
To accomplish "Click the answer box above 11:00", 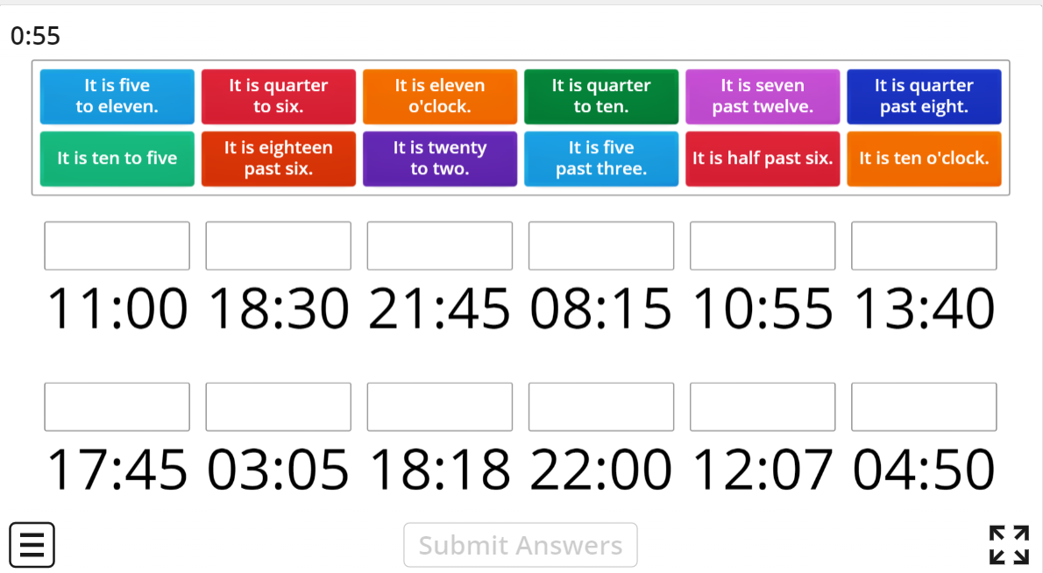I will click(117, 245).
